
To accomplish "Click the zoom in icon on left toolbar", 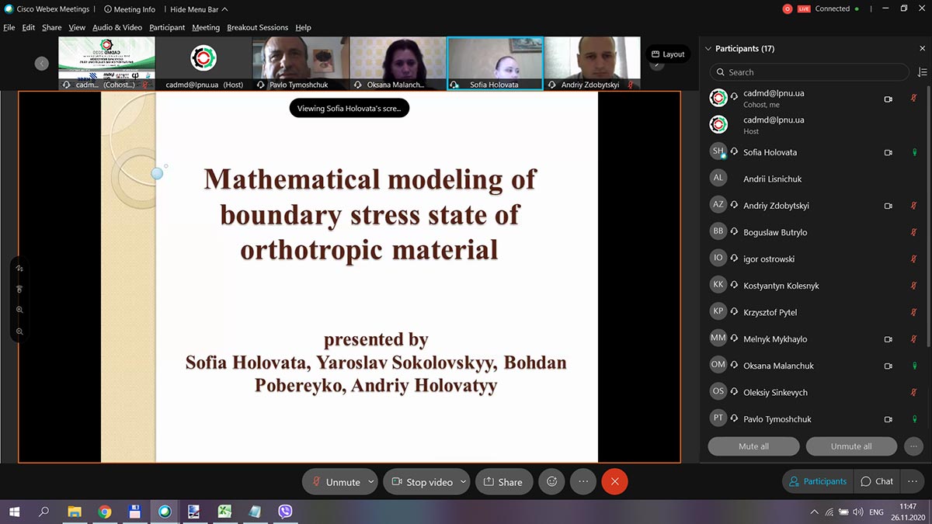I will pos(19,310).
